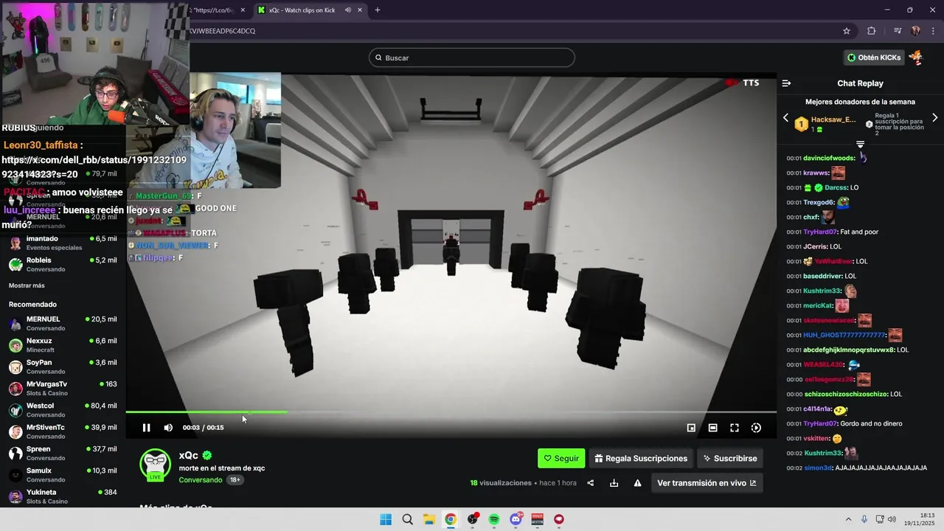The height and width of the screenshot is (531, 944).
Task: Open MrVargasTv Slots & Casino channel
Action: point(63,388)
